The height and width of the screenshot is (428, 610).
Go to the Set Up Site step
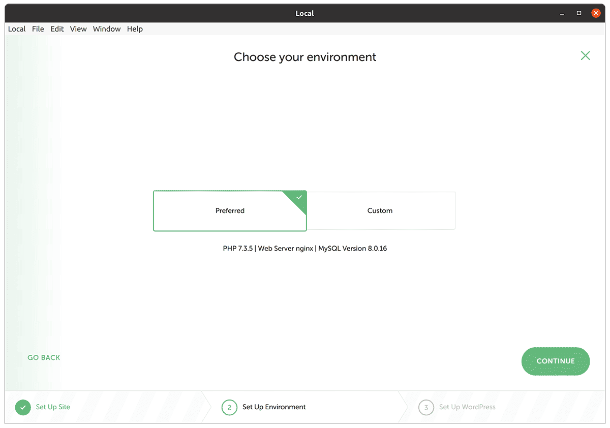pos(53,407)
